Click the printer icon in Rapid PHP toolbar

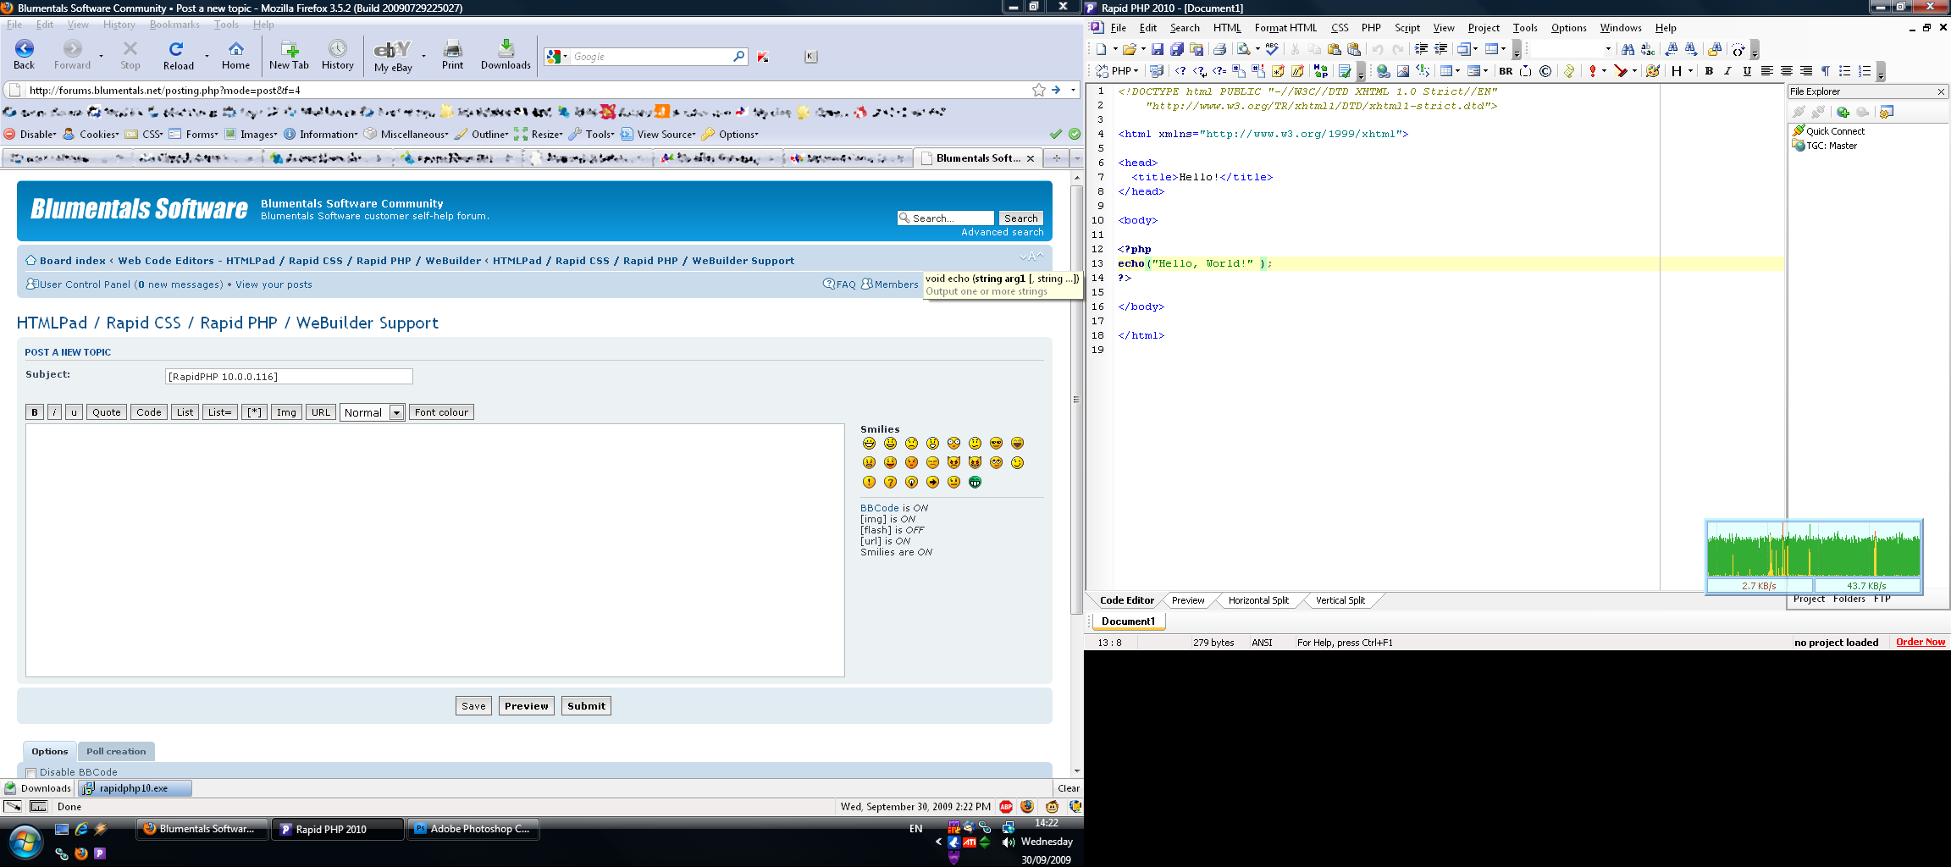click(1219, 49)
